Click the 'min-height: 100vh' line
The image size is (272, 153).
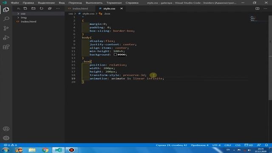coord(107,51)
